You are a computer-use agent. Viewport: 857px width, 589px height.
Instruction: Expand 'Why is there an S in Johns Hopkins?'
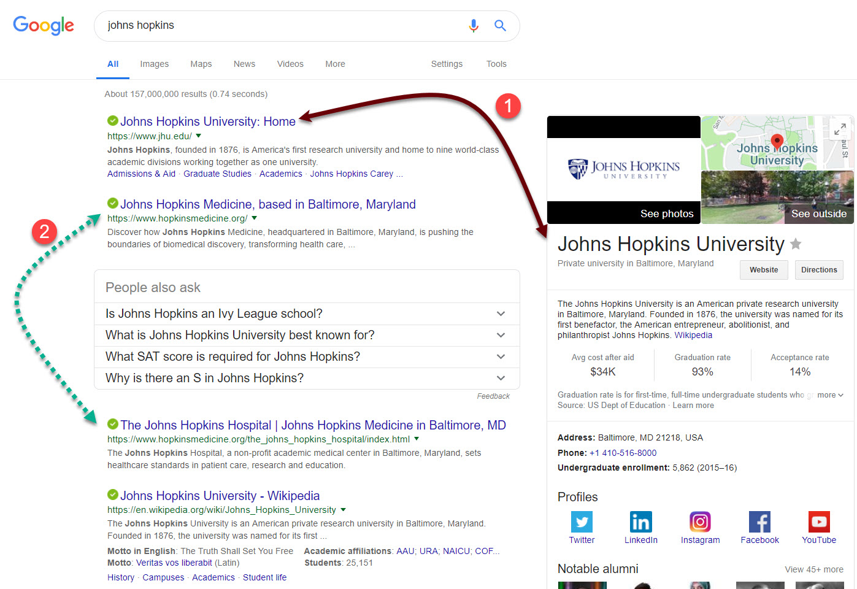(x=501, y=378)
